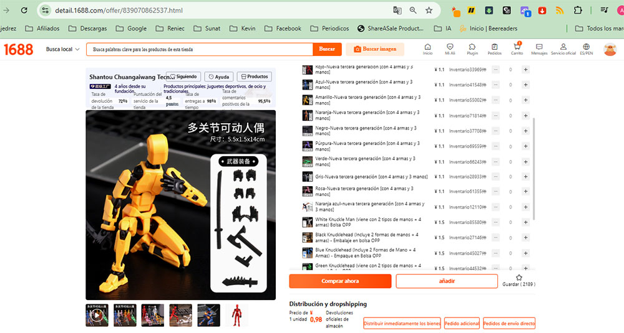Increase quantity for White Knuckle Man
The height and width of the screenshot is (333, 624).
coord(525,223)
